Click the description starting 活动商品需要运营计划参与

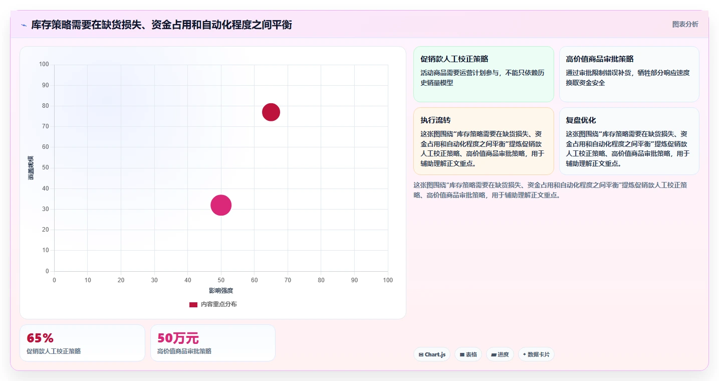[x=483, y=78]
